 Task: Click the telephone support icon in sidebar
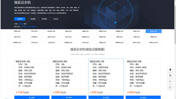tap(170, 75)
